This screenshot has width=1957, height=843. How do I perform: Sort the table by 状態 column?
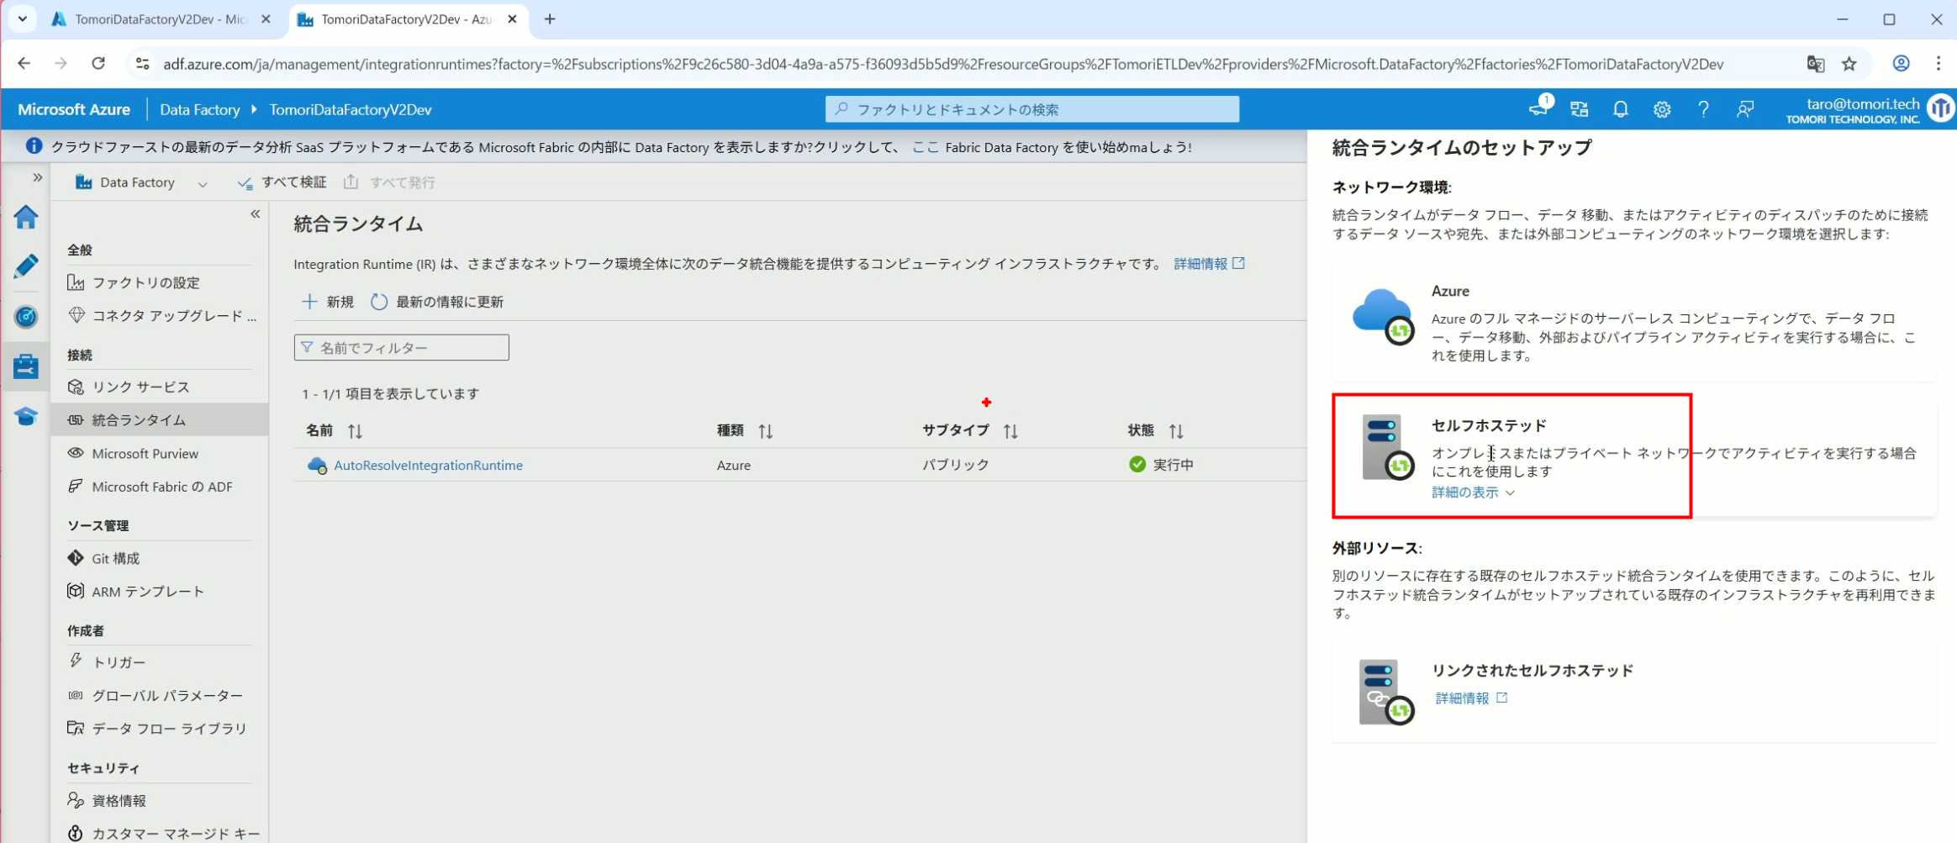click(x=1176, y=431)
